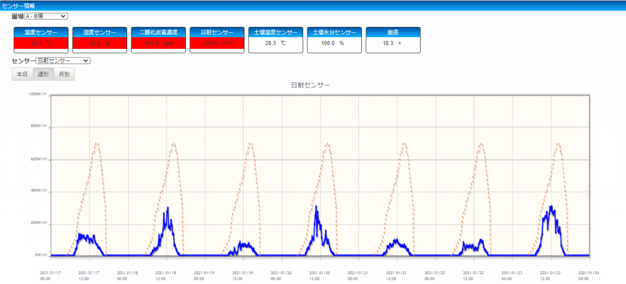
Task: Select the 二酸化炭素濃度 card
Action: pyautogui.click(x=158, y=40)
